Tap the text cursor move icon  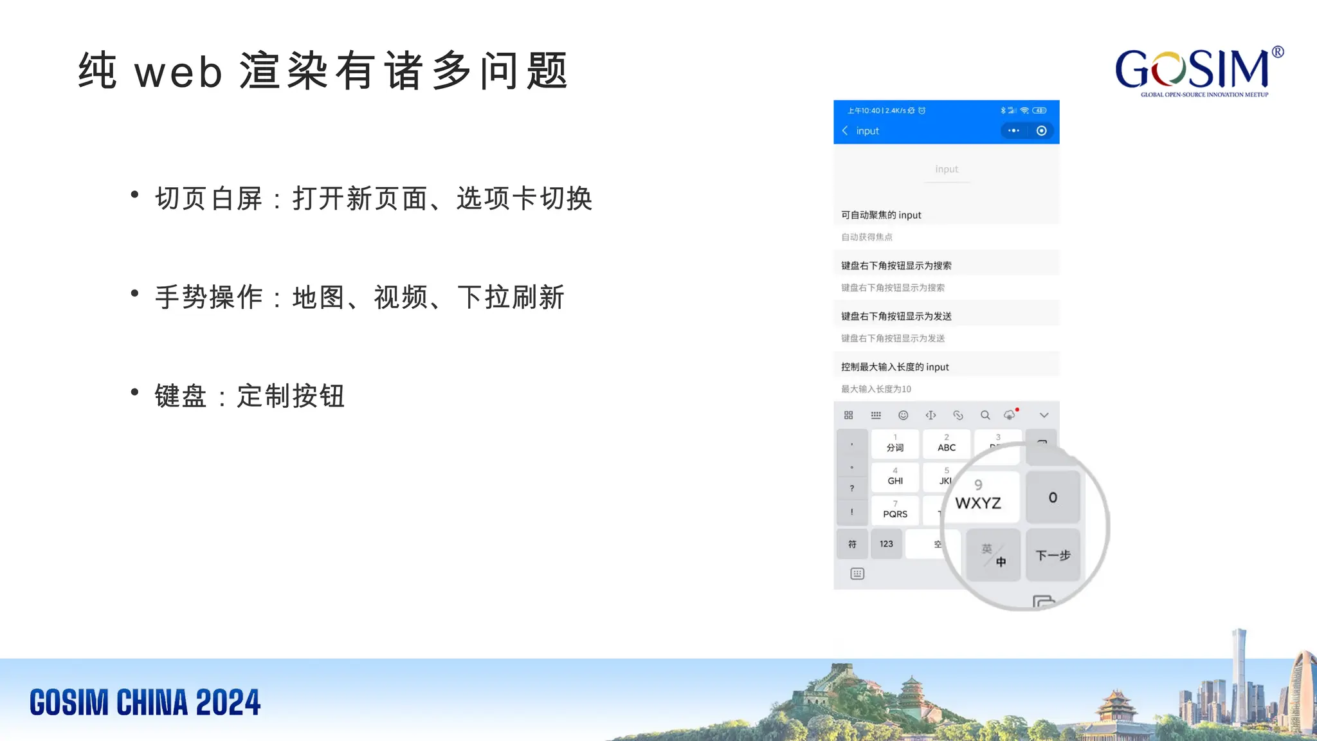(x=931, y=416)
